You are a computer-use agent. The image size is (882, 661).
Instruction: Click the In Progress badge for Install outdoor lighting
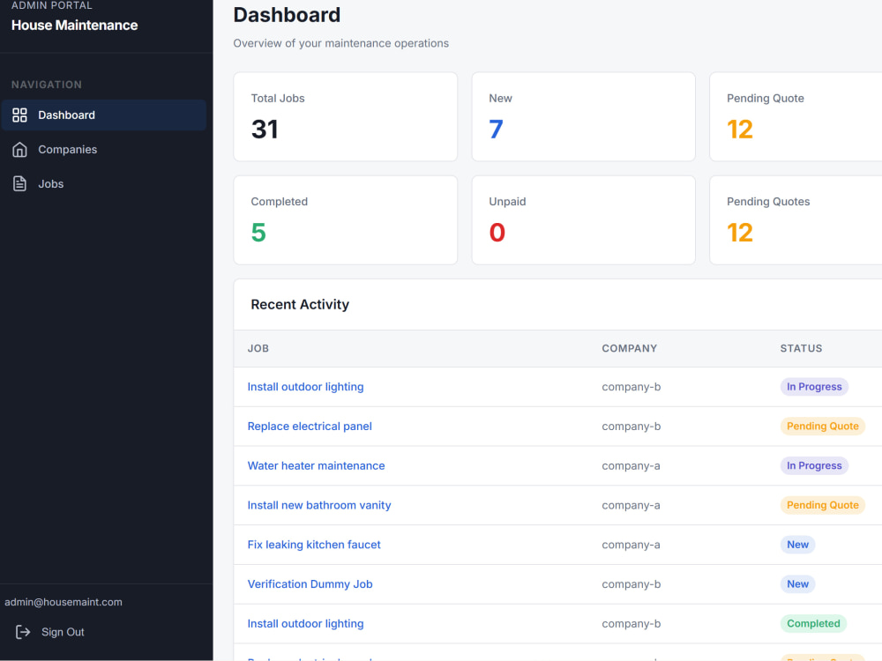click(x=814, y=387)
